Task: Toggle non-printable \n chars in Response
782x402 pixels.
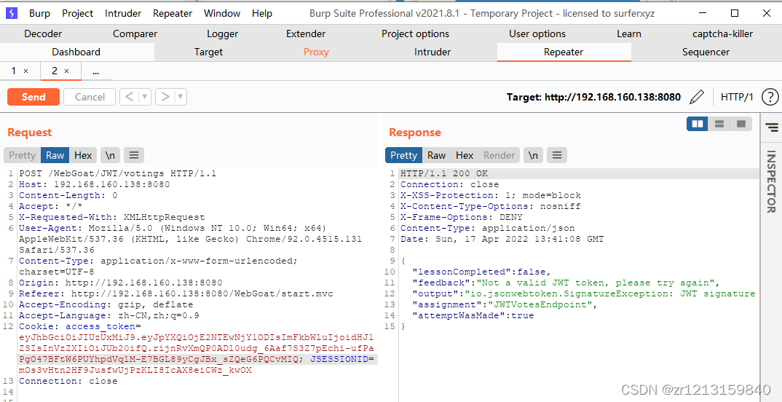Action: tap(533, 155)
